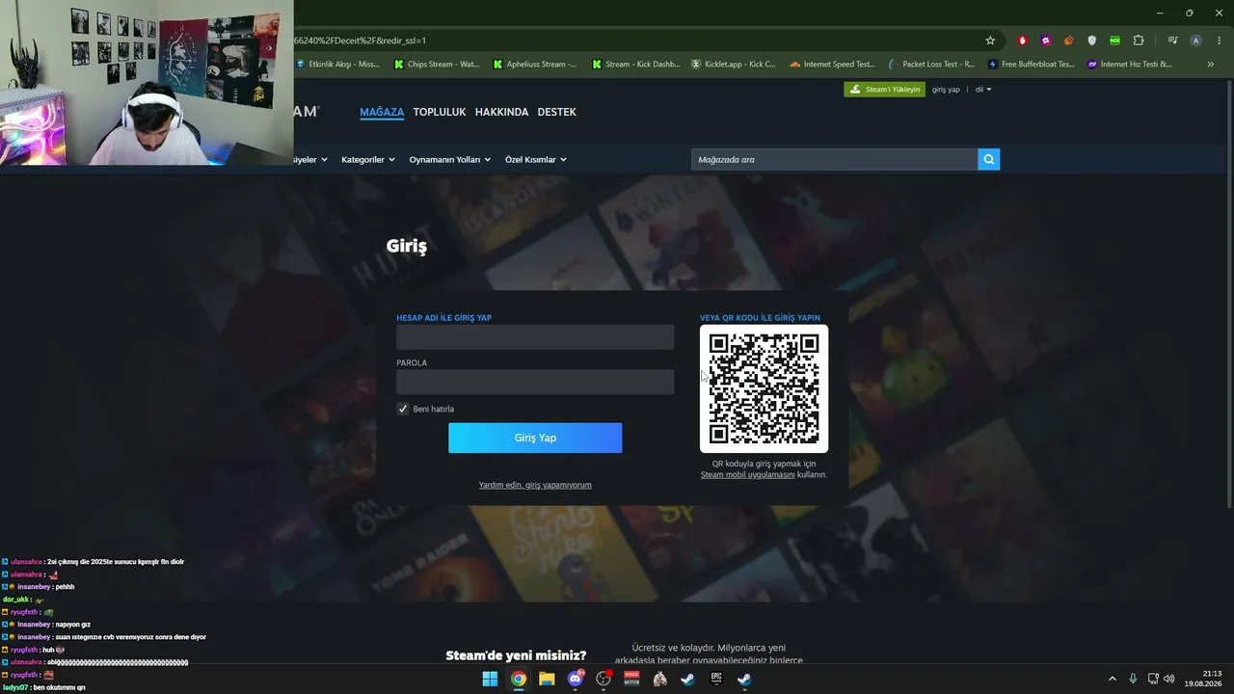Open Epic Games Launcher from the taskbar
The image size is (1234, 694).
click(x=716, y=679)
